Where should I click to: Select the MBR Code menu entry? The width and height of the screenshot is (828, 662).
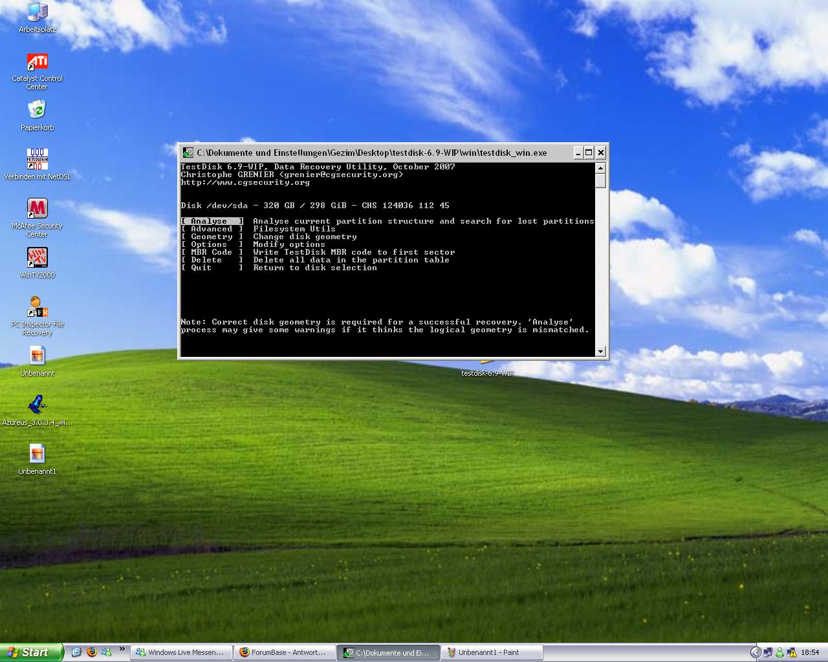(212, 252)
